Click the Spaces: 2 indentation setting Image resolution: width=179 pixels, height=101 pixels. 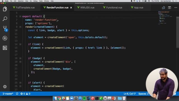pos(143,94)
